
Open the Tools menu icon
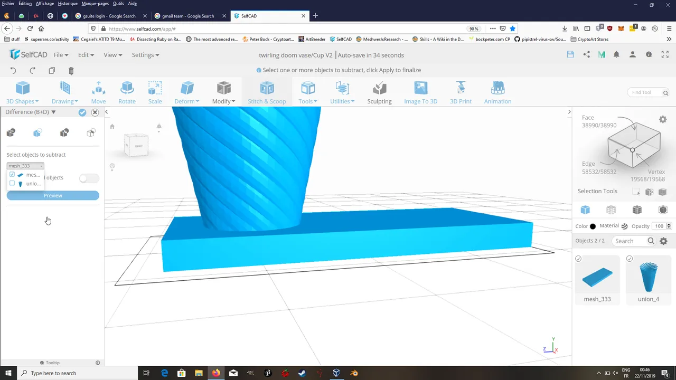tap(308, 93)
